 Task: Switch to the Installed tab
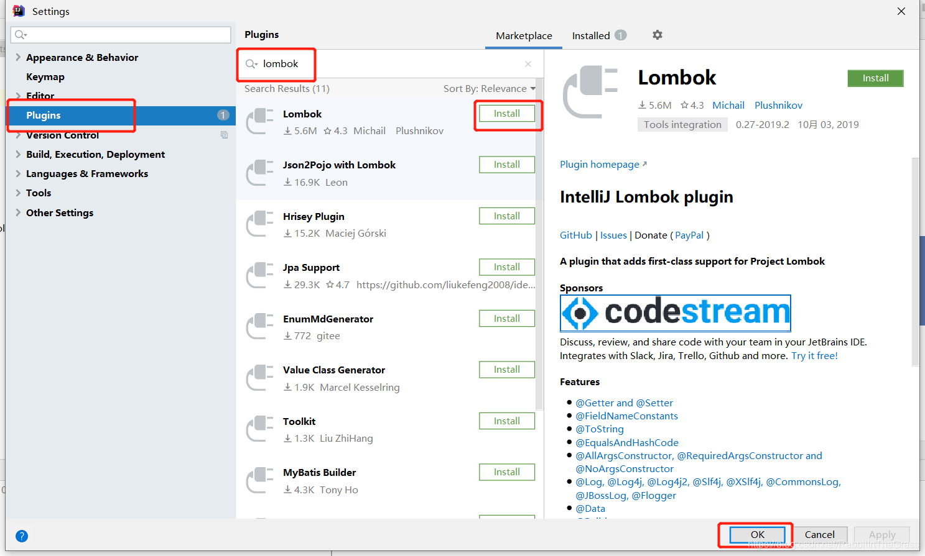(591, 36)
